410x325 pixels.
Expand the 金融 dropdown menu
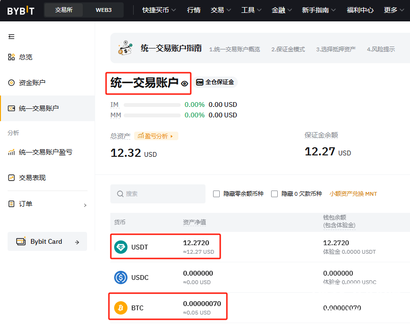coord(282,10)
